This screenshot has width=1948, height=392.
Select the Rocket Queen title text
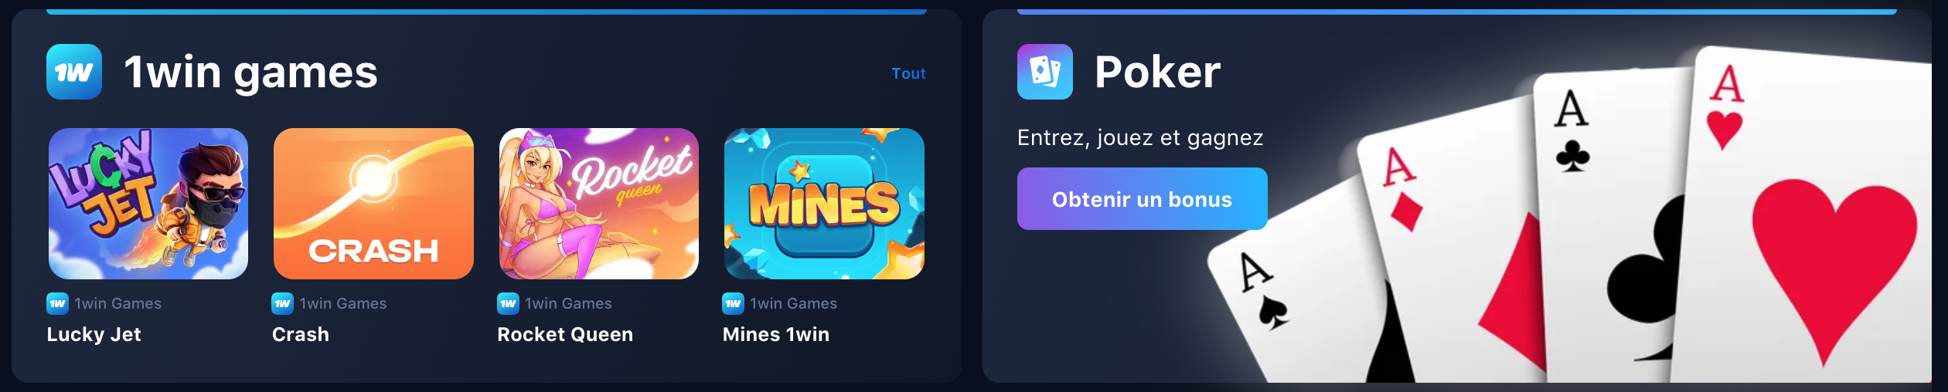coord(565,334)
